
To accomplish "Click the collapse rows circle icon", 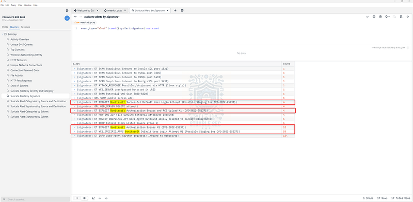I will pyautogui.click(x=380, y=17).
